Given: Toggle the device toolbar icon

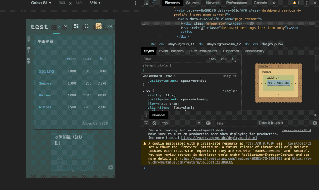Looking at the screenshot, I should 154,3.
